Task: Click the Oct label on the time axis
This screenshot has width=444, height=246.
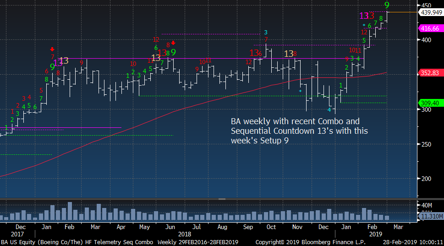Action: click(x=271, y=227)
